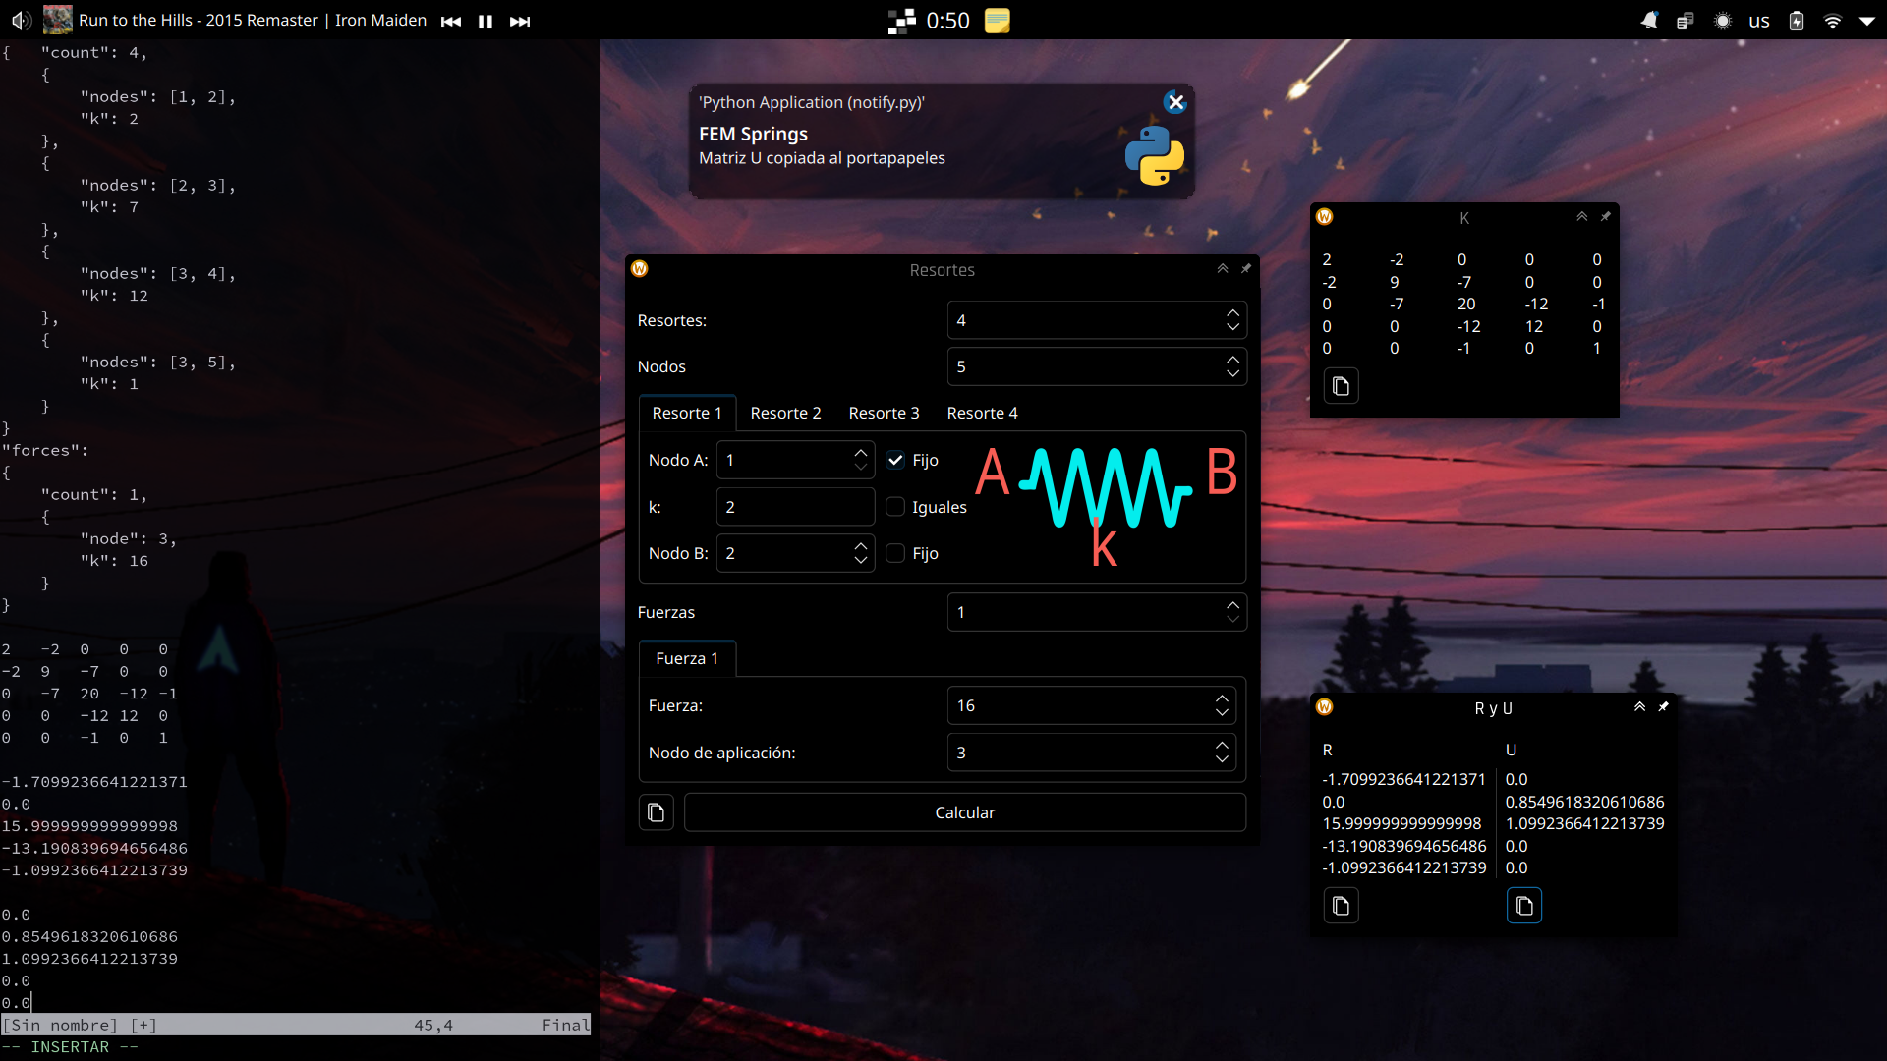Screen dimensions: 1887x1061
Task: Copy the R vector with its clipboard icon
Action: (x=1341, y=906)
